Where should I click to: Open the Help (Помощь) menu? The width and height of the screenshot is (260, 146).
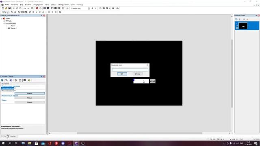80,5
